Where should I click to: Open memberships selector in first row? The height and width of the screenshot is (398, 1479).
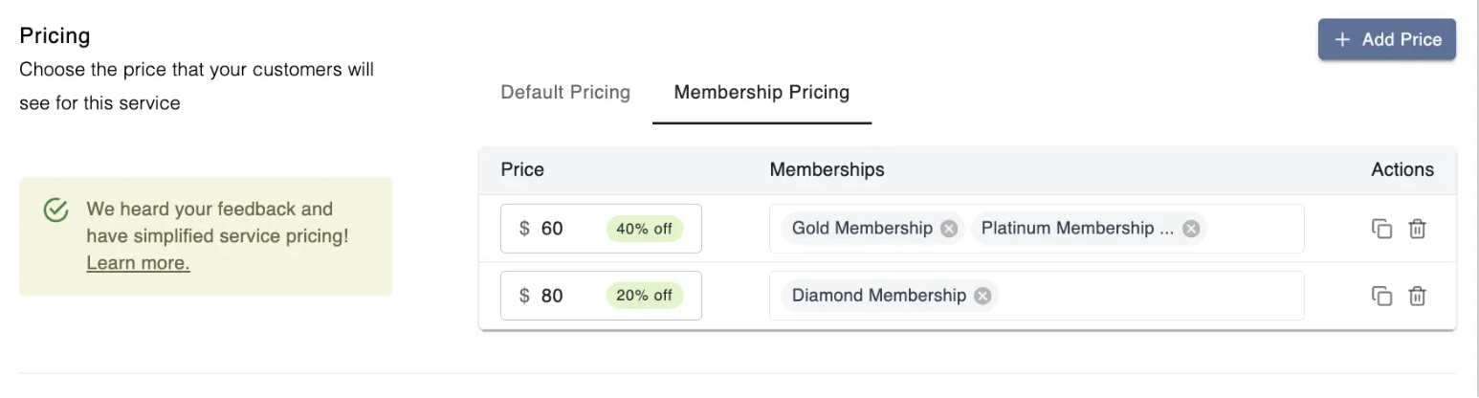[1253, 229]
